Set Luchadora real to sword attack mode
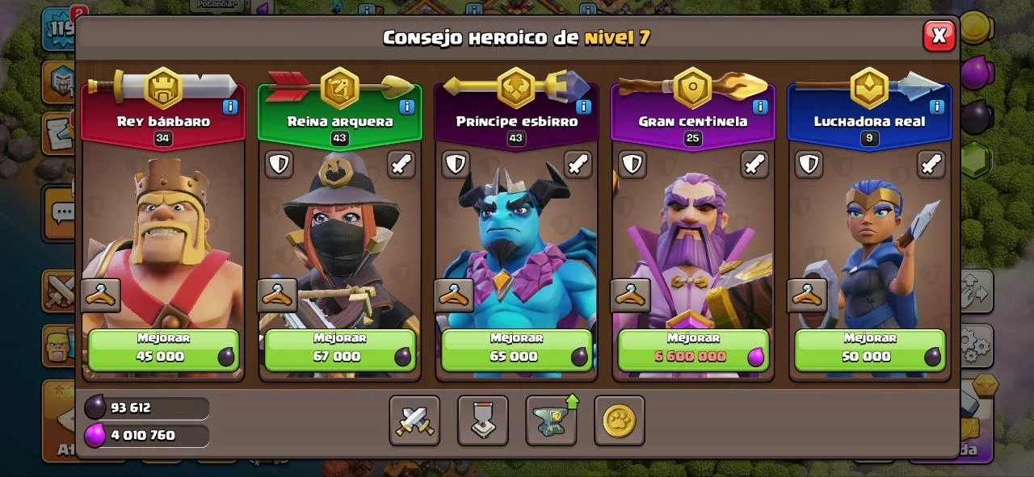This screenshot has height=477, width=1034. pos(931,165)
